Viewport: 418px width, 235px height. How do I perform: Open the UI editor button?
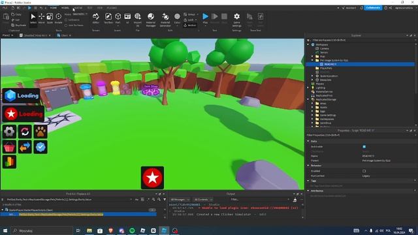127,18
